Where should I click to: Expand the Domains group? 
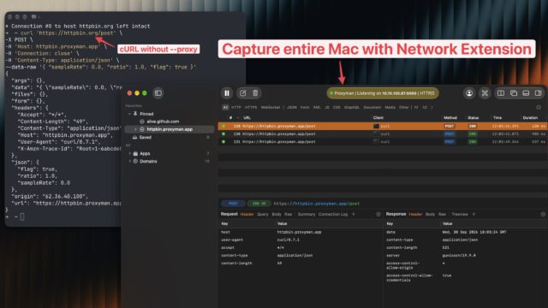tap(129, 162)
